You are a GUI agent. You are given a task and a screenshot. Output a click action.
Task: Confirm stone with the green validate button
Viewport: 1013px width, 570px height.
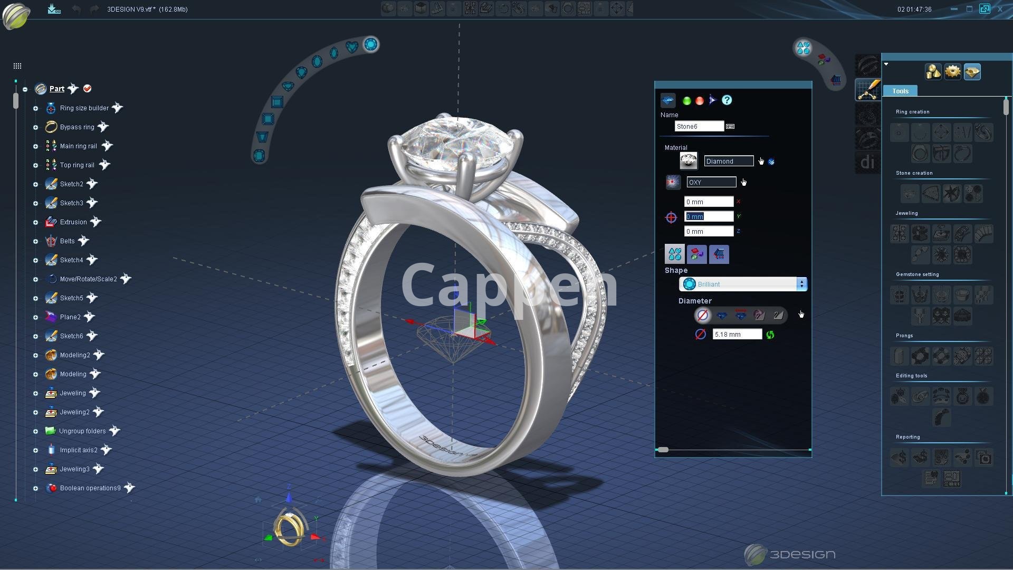coord(686,101)
